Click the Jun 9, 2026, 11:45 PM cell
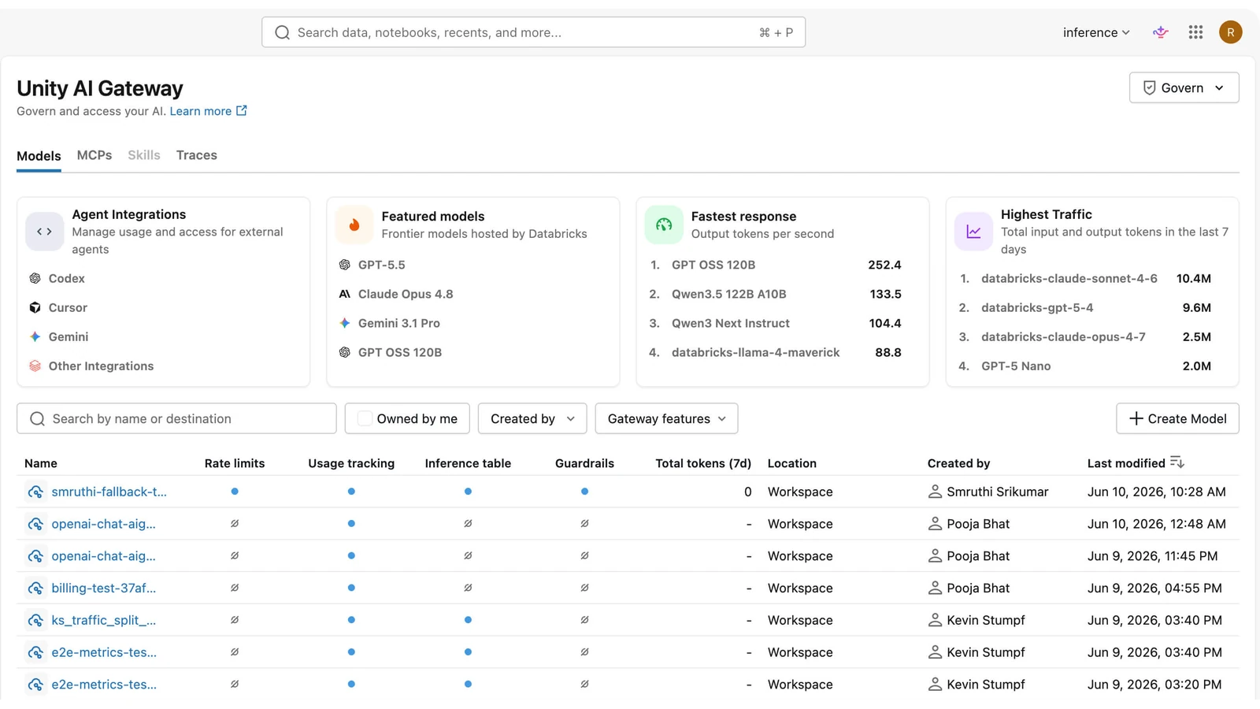The image size is (1260, 709). (1152, 557)
